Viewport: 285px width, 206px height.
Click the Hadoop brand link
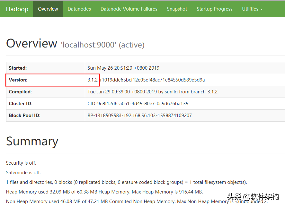[17, 9]
